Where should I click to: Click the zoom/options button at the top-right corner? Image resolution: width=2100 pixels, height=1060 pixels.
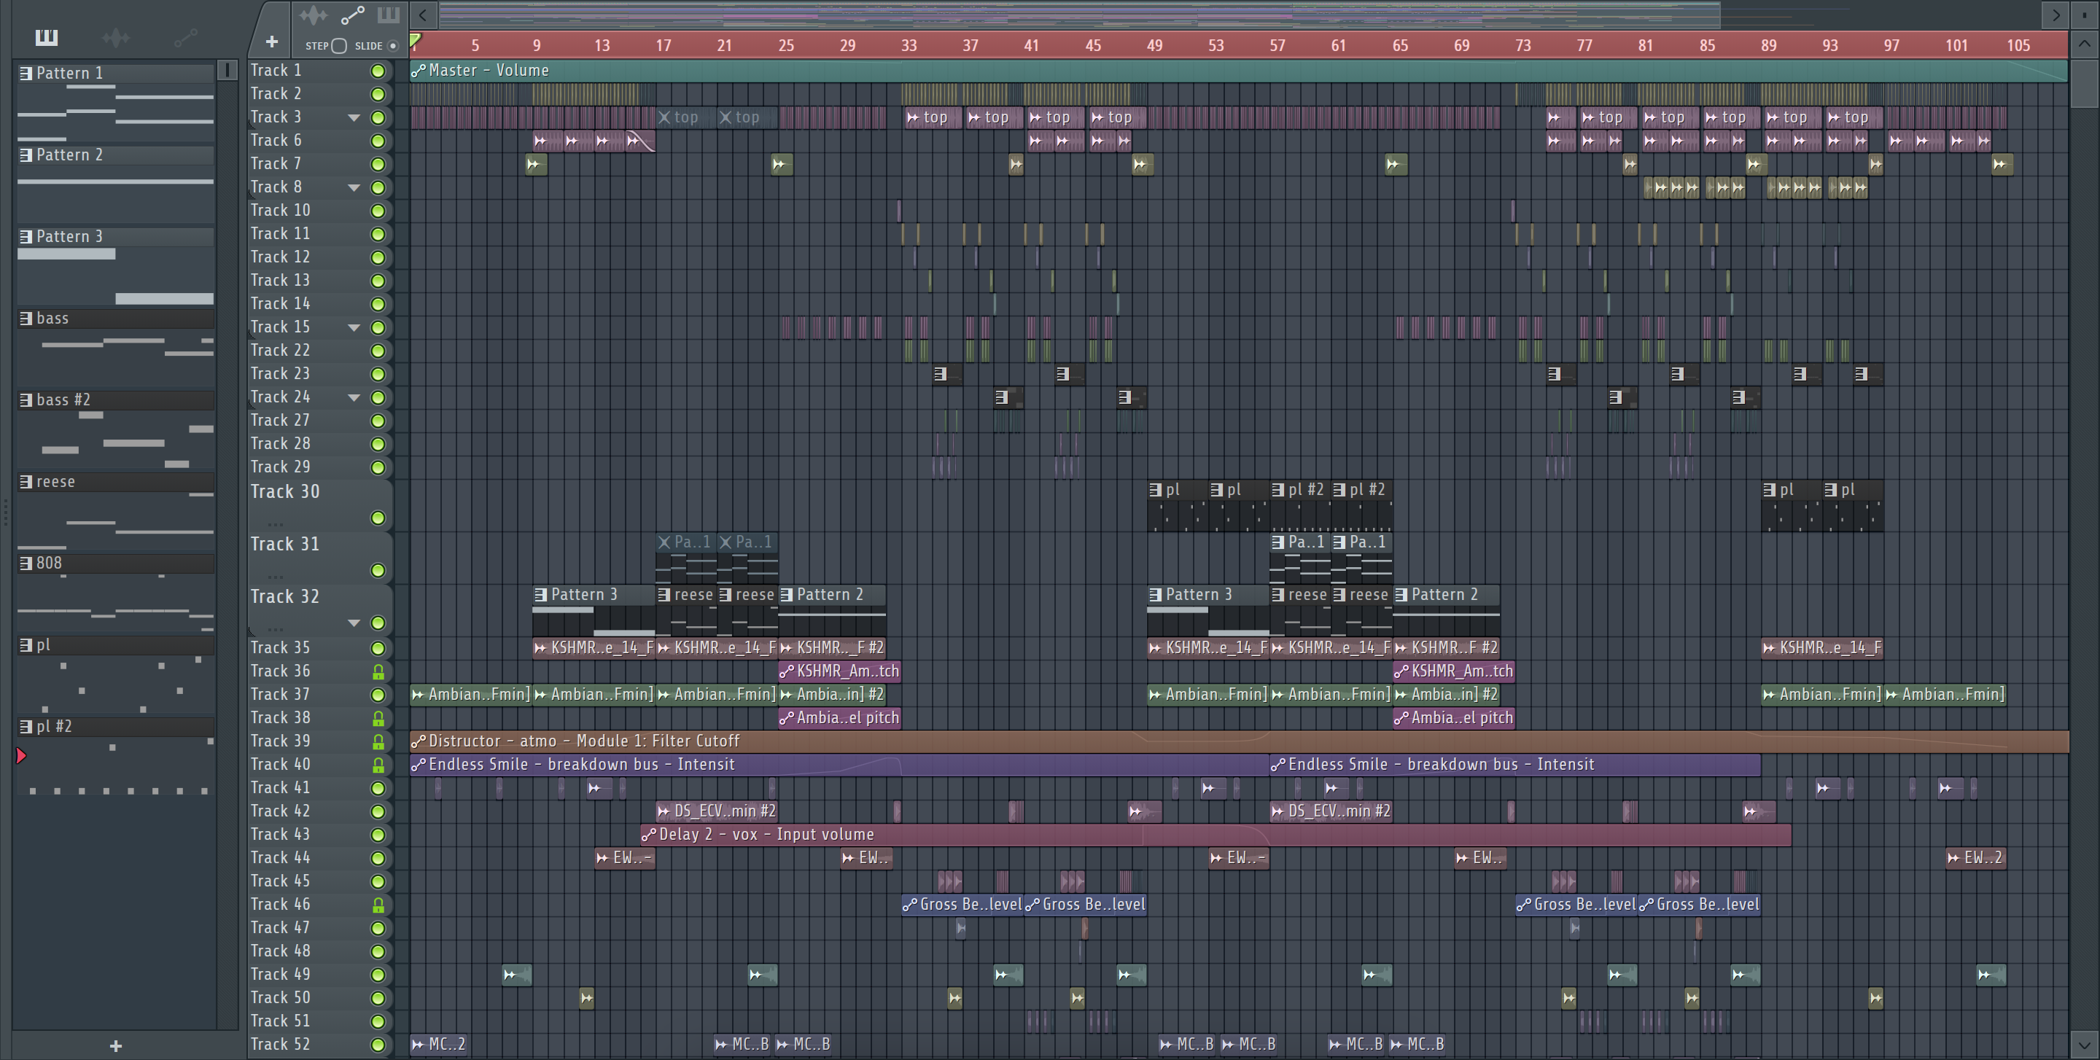2085,15
